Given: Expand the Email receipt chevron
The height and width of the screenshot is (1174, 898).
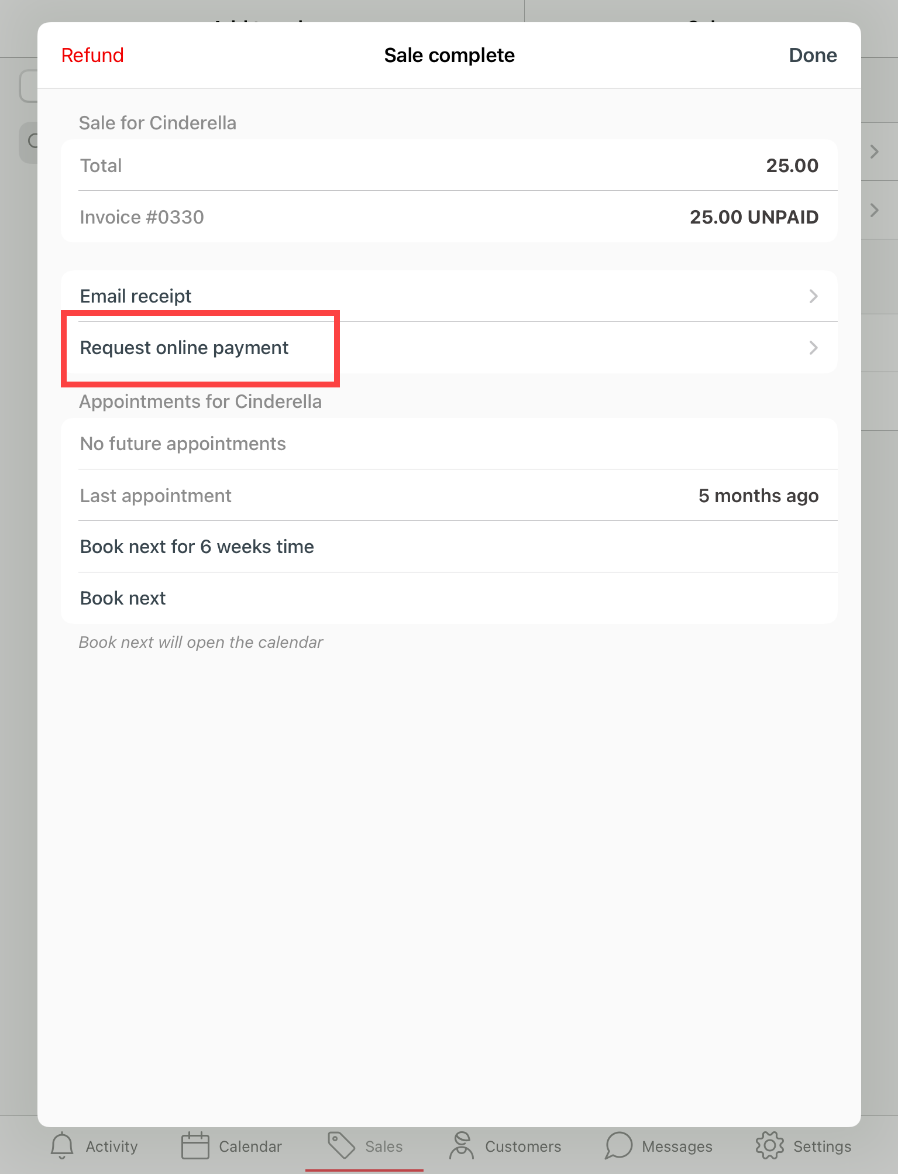Looking at the screenshot, I should (x=813, y=296).
